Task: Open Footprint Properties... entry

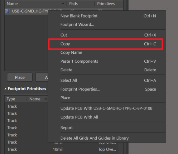Action: [x=107, y=89]
